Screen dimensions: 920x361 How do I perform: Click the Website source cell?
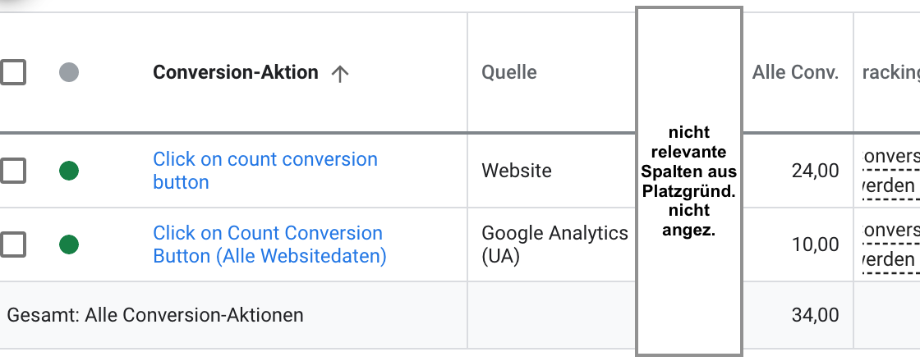517,171
